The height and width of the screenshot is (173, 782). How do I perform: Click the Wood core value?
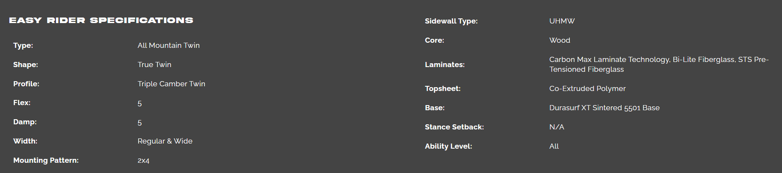click(x=560, y=40)
